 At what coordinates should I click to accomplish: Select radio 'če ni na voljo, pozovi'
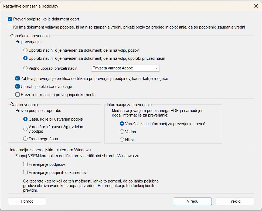[x=25, y=50]
